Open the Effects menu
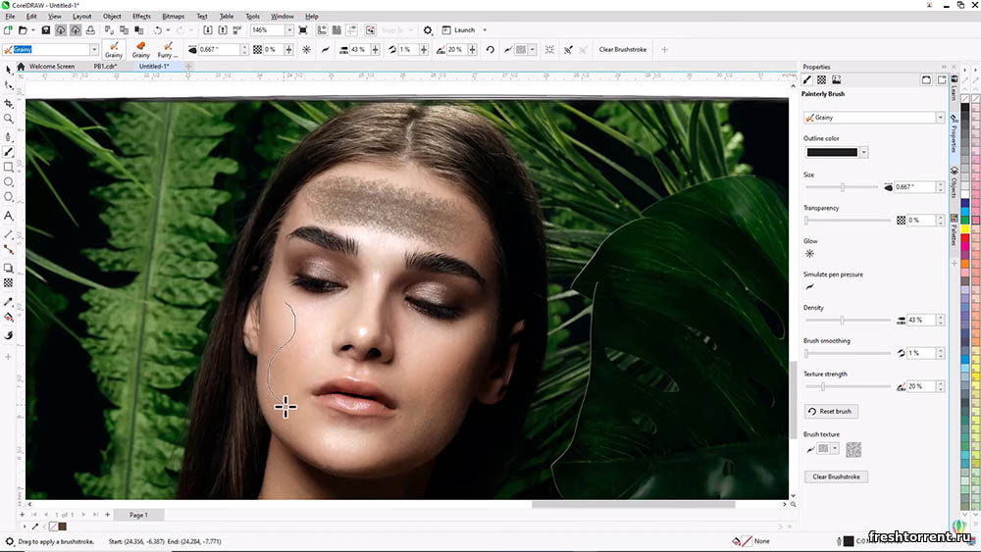 click(x=141, y=17)
